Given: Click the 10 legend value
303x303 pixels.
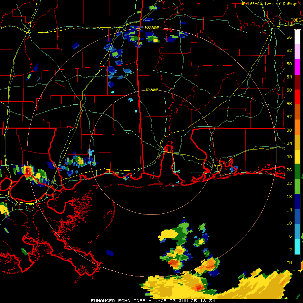Looking at the screenshot, I should click(x=289, y=223).
